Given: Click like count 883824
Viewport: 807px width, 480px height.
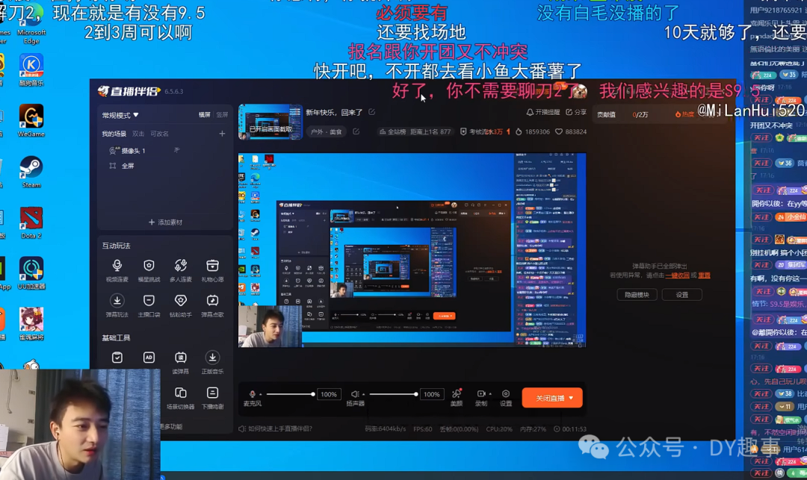Looking at the screenshot, I should tap(571, 131).
